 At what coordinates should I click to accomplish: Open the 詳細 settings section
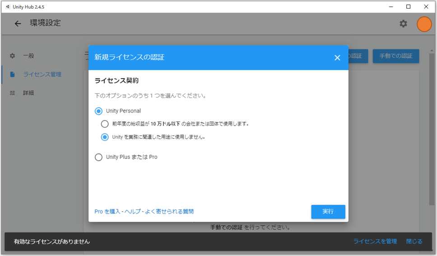tap(28, 93)
